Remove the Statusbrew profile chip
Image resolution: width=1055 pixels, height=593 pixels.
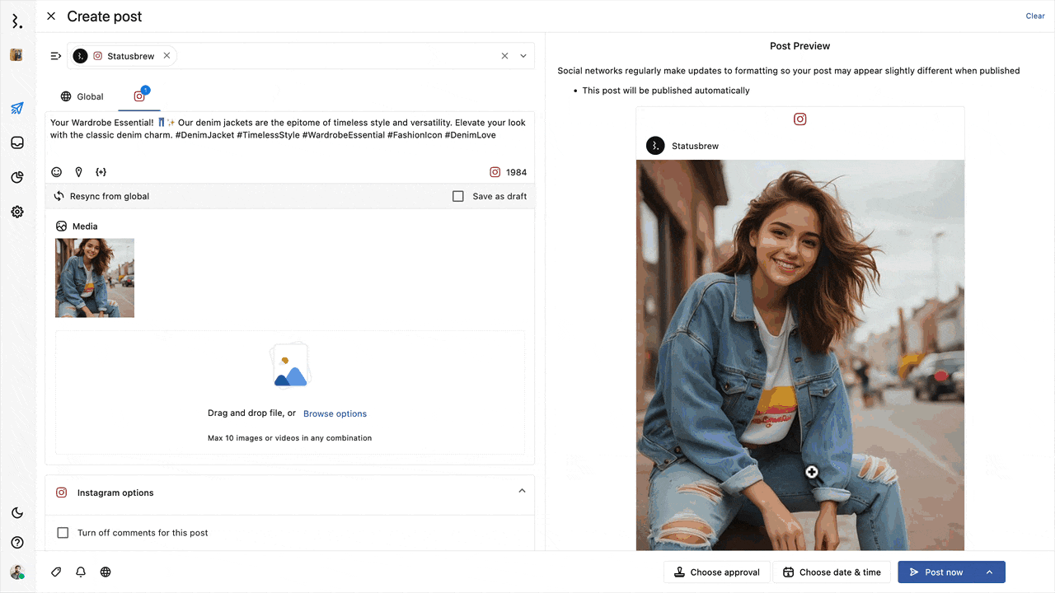166,56
